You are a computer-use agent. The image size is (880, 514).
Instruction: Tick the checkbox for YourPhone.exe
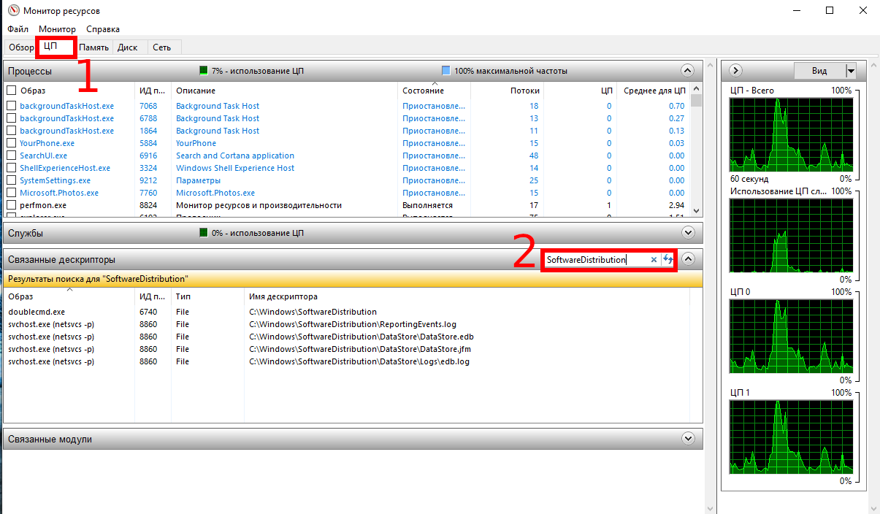tap(11, 144)
